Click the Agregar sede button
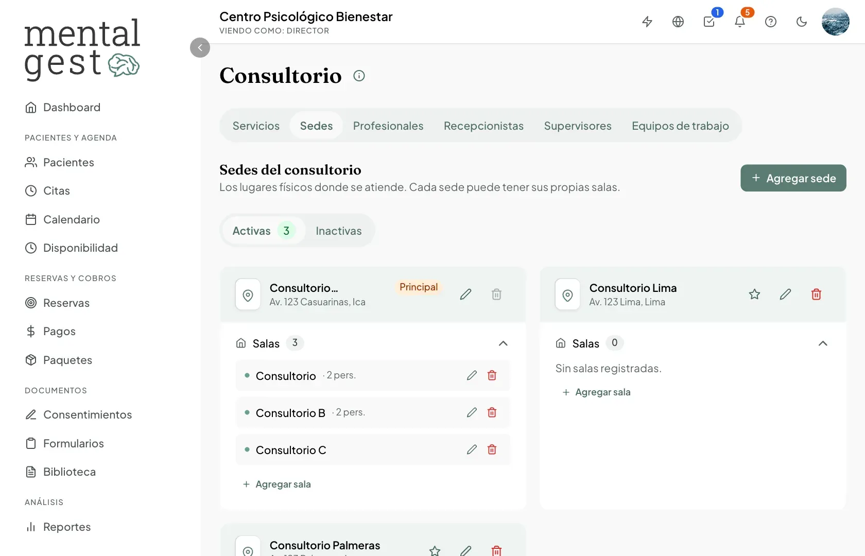This screenshot has width=865, height=556. pos(793,178)
